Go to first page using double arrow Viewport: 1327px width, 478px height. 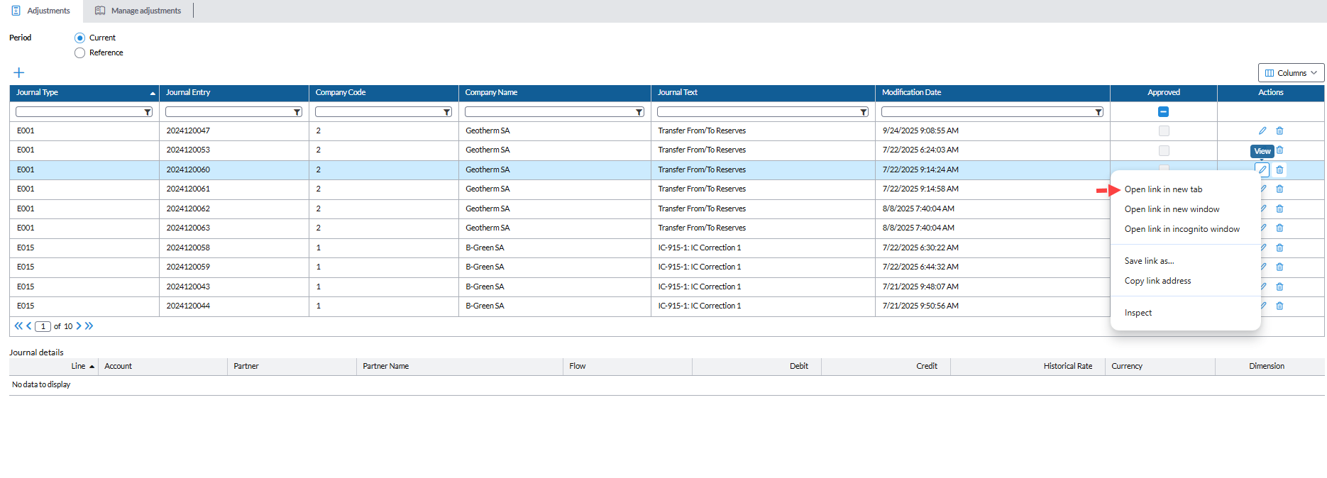tap(18, 326)
